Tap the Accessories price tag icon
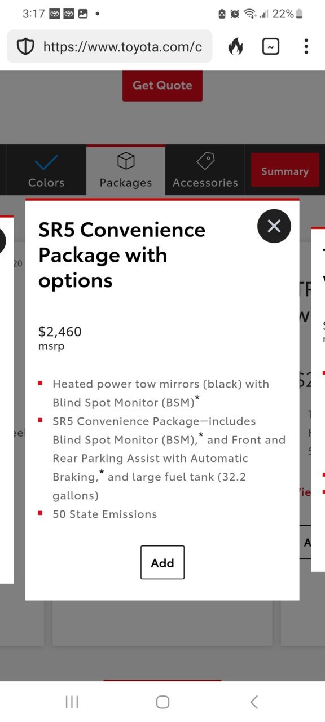325x722 pixels. [205, 161]
